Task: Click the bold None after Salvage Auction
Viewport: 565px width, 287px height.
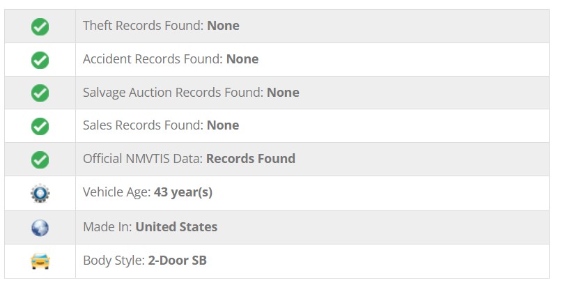Action: tap(283, 93)
